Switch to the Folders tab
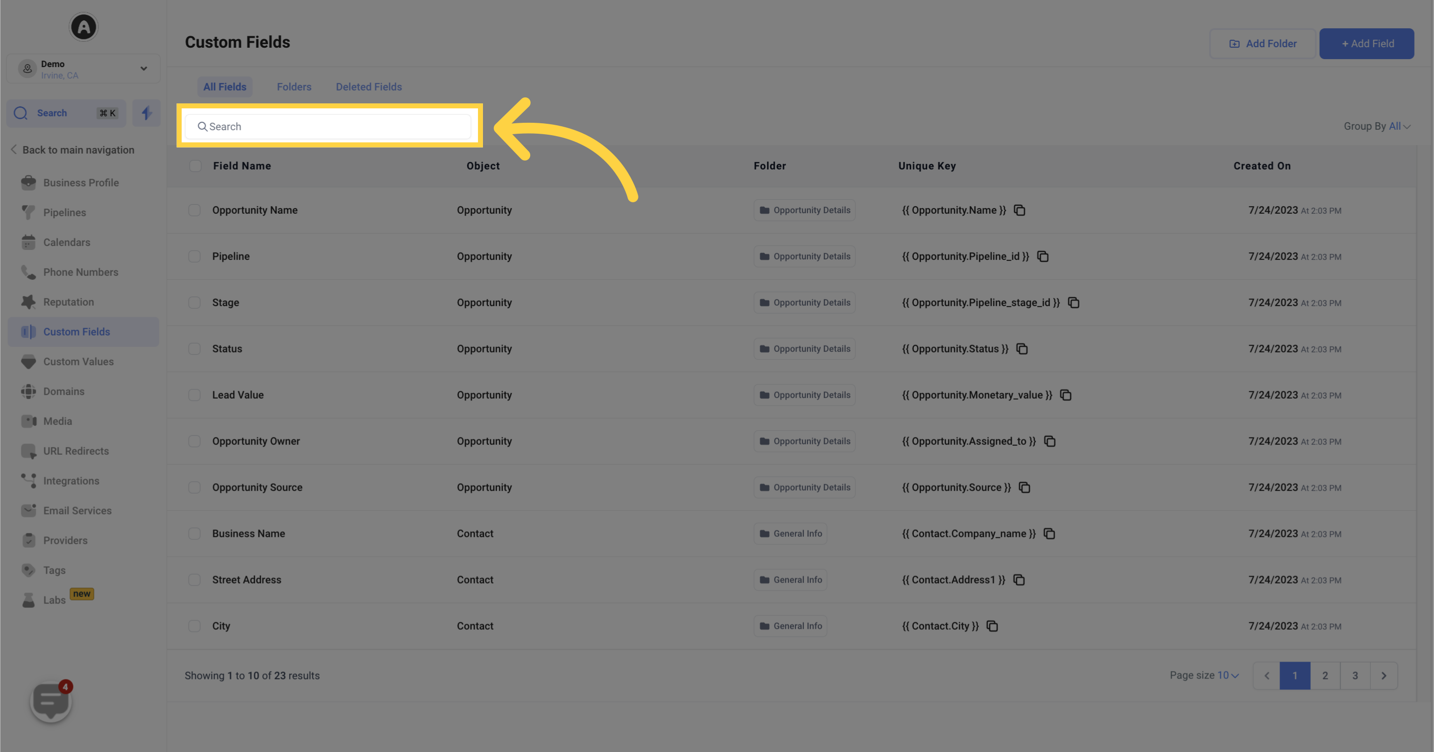Viewport: 1434px width, 752px height. pos(293,87)
